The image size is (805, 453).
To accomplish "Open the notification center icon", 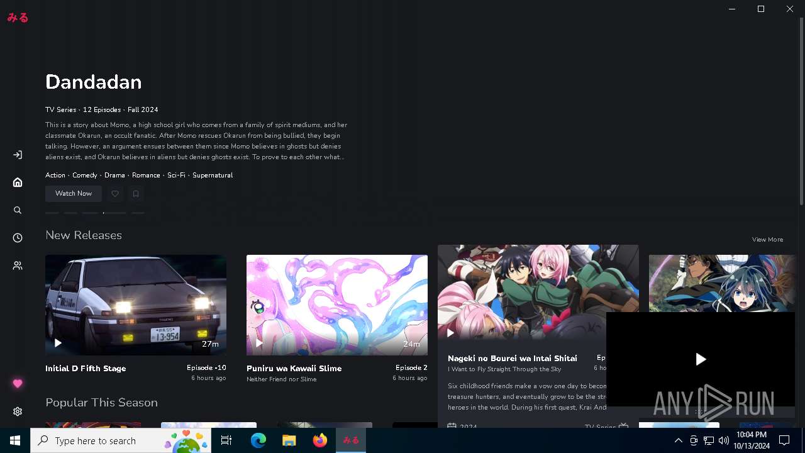I will [784, 440].
